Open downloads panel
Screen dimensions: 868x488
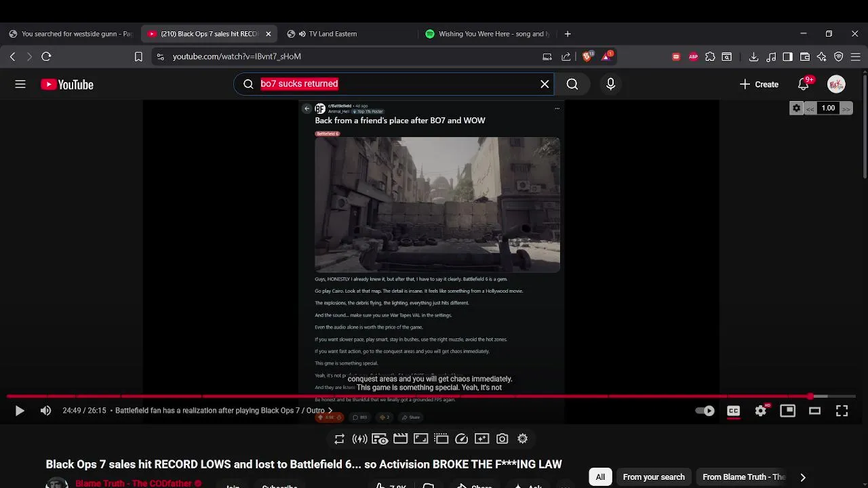coord(753,57)
